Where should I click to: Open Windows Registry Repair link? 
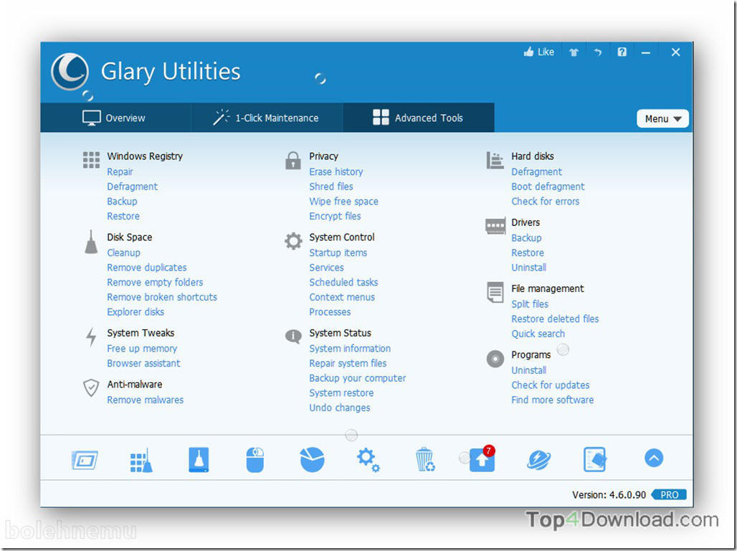pyautogui.click(x=120, y=171)
